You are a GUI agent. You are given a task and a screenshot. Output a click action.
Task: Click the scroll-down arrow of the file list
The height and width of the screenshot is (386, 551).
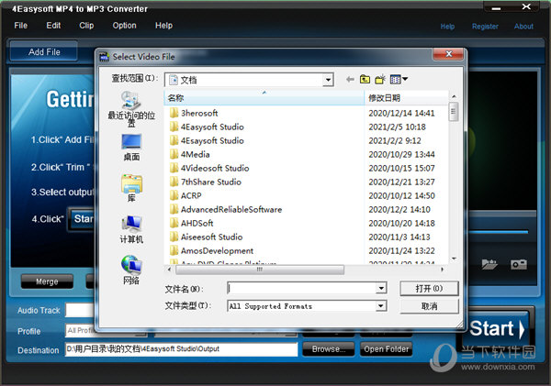coord(454,259)
